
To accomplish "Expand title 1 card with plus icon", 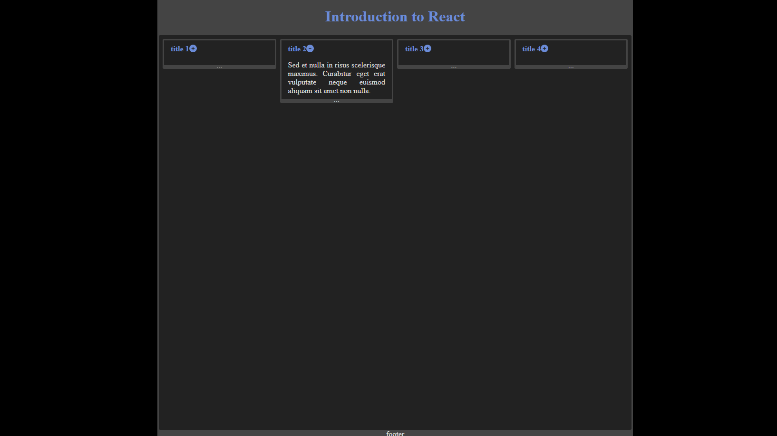I will (x=193, y=48).
